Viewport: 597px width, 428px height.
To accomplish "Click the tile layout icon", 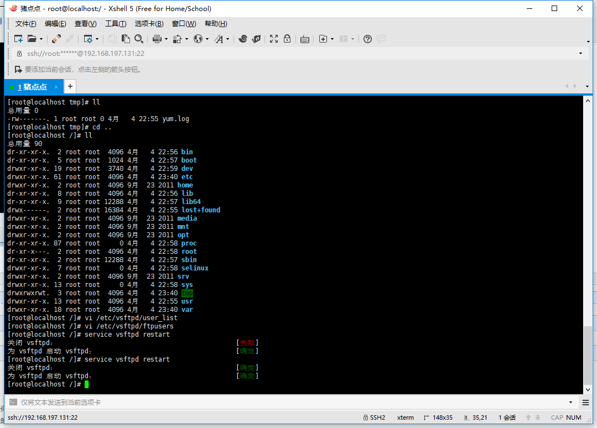I will pos(344,39).
